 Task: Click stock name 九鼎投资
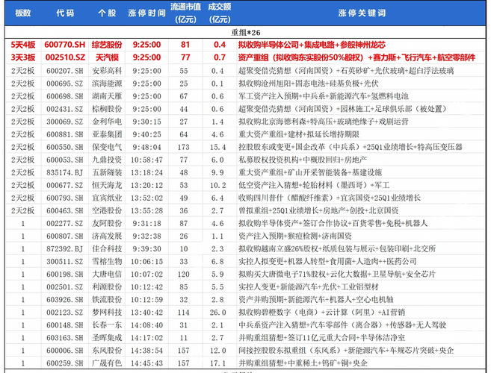(107, 160)
